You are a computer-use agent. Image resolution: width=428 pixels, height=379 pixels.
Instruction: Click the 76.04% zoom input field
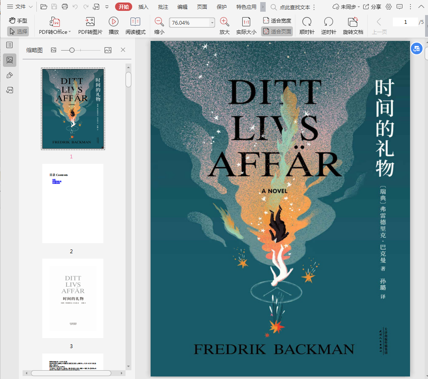[190, 23]
